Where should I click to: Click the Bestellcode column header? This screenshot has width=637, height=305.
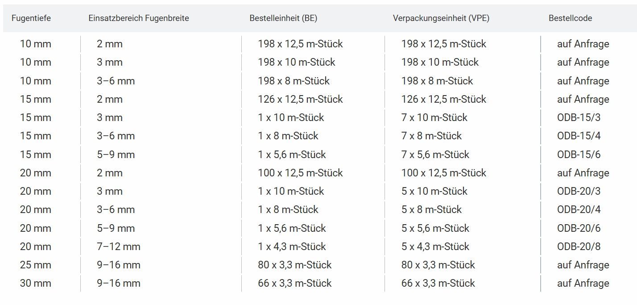(571, 18)
